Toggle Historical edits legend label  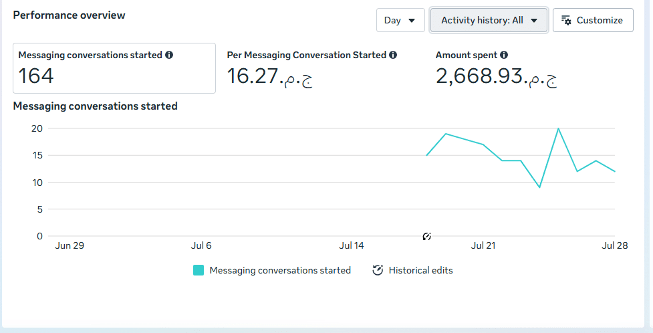[420, 270]
